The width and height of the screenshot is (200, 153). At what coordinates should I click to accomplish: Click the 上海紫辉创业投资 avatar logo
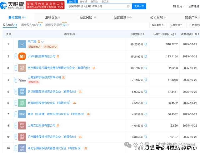click(x=22, y=80)
